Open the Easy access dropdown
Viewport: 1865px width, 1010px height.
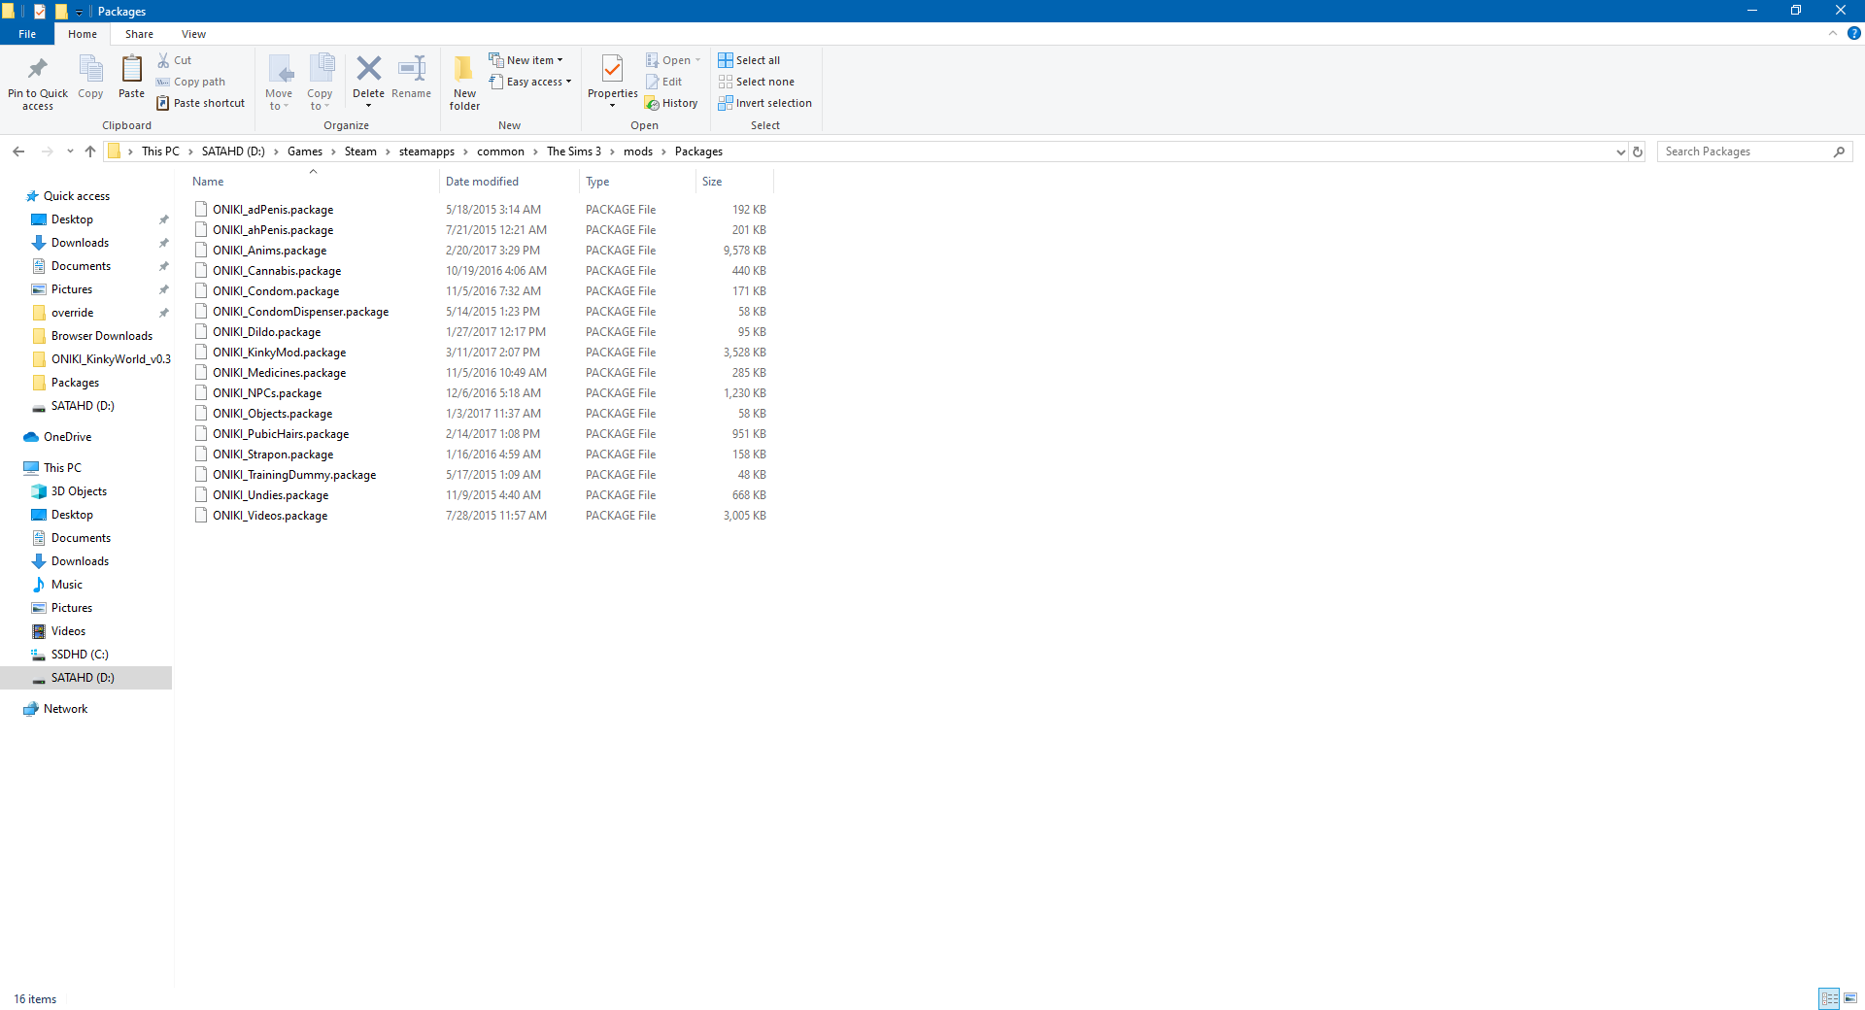[x=530, y=82]
